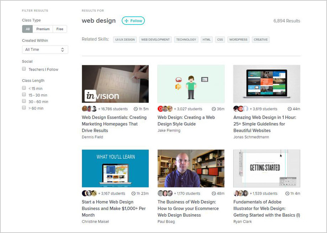Open Creating a Web Design Style Guide title
This screenshot has width=327, height=233.
(186, 121)
